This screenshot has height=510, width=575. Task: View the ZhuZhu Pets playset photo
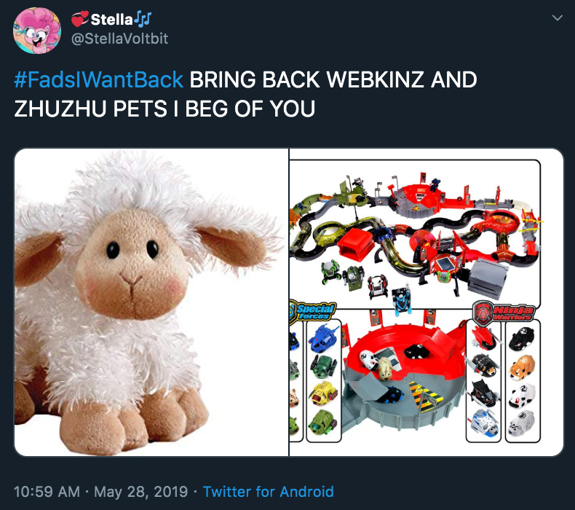point(426,302)
